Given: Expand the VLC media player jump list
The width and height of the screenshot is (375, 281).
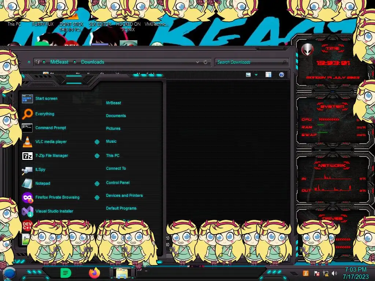Looking at the screenshot, I should coord(97,142).
